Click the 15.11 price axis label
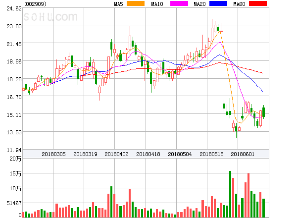This screenshot has width=297, height=218. [x=14, y=115]
